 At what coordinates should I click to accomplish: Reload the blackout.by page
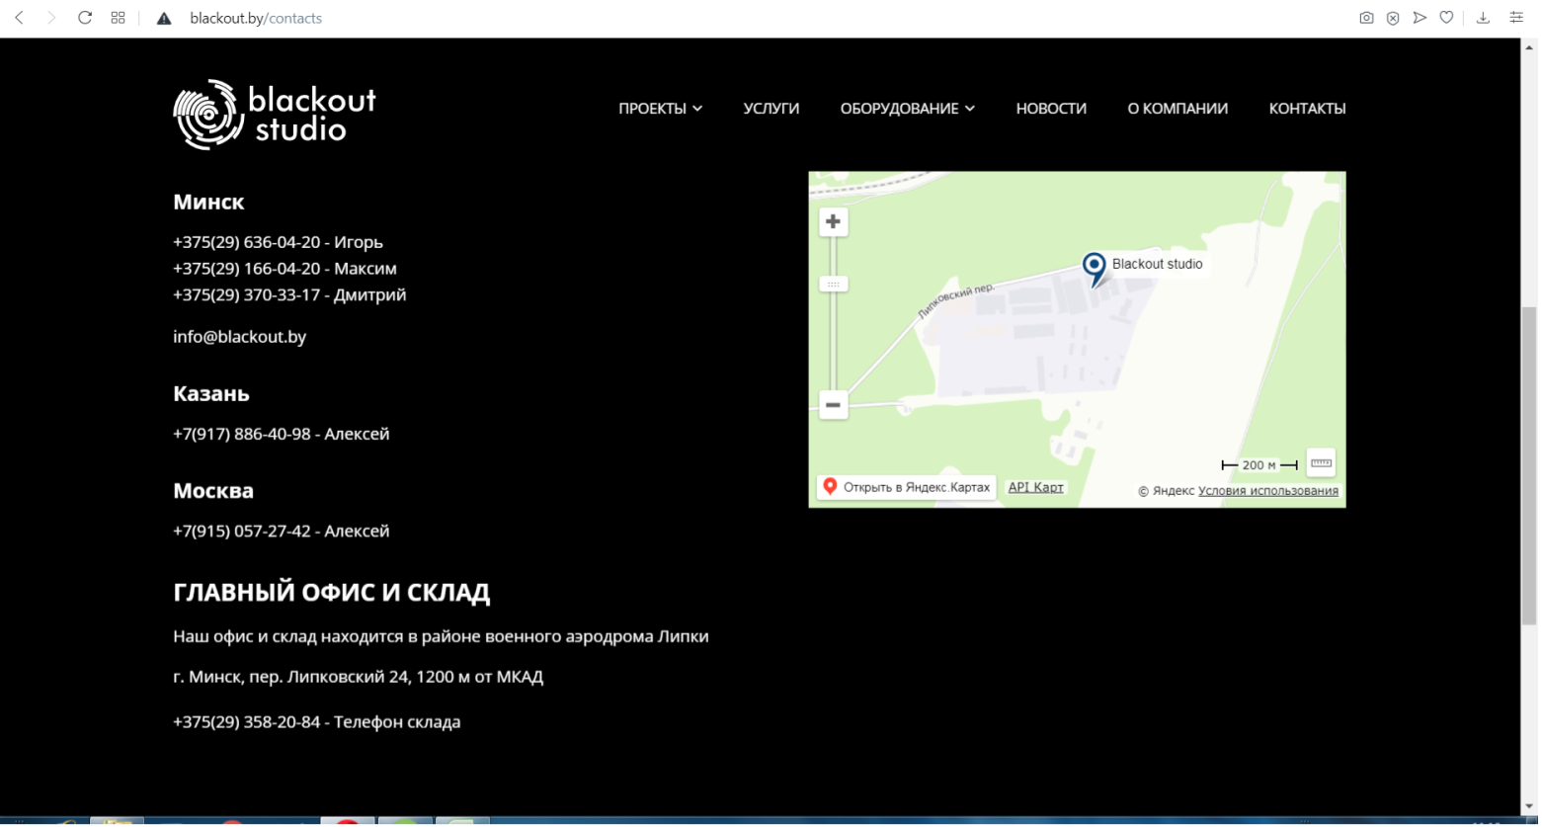(85, 18)
